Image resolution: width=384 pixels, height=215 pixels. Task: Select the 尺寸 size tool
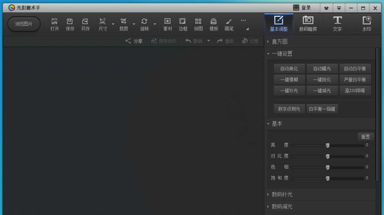click(103, 24)
